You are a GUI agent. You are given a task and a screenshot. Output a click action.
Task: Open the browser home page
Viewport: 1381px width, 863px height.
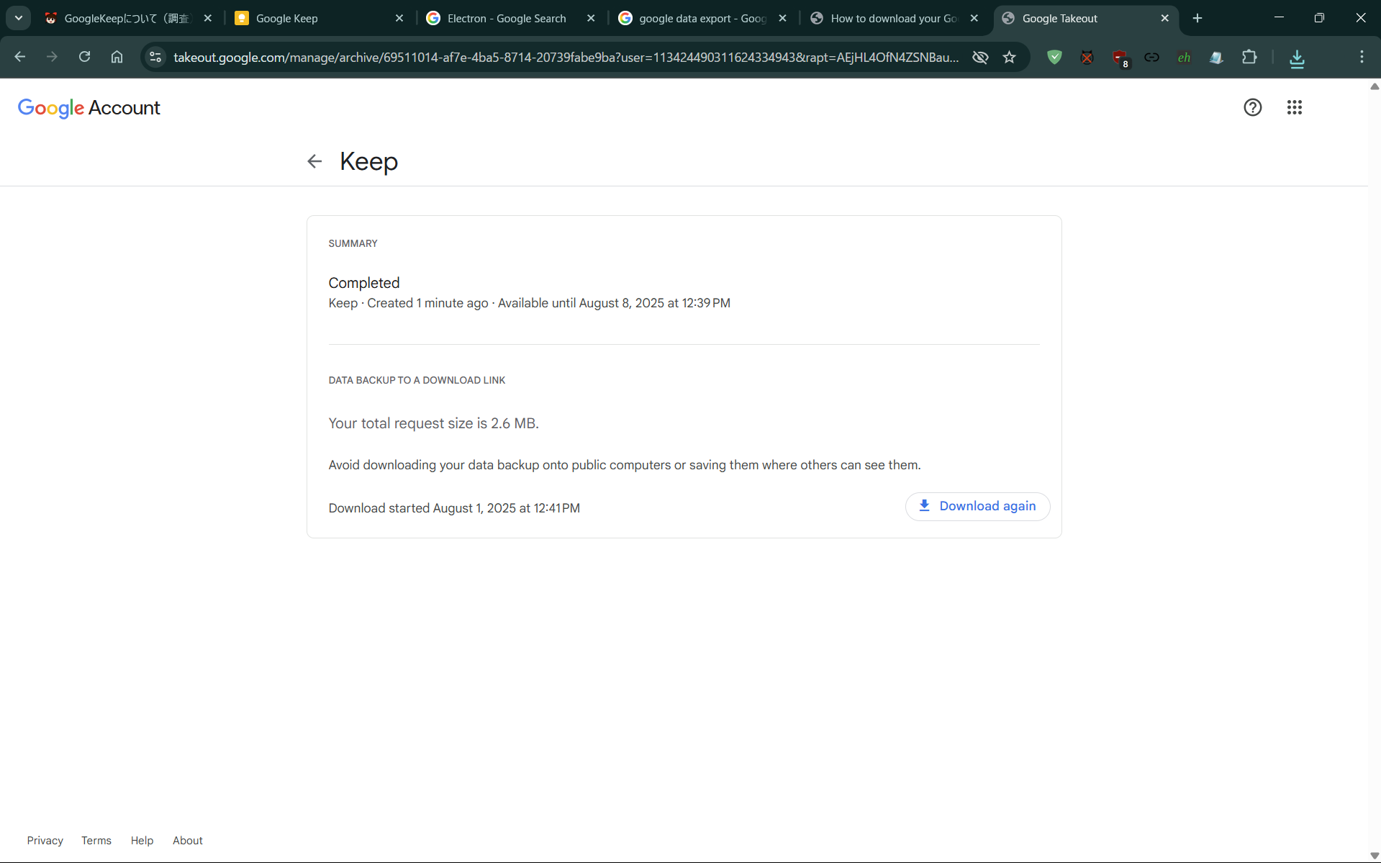coord(117,57)
